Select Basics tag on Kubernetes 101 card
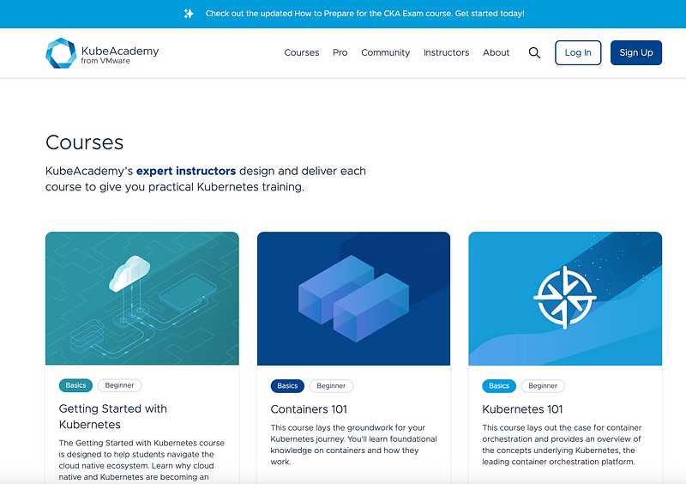686x484 pixels. coord(499,386)
